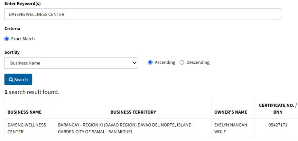Screen dimensions: 298x141
Task: Click the Enter Keyword(s) label
Action: pyautogui.click(x=20, y=3)
